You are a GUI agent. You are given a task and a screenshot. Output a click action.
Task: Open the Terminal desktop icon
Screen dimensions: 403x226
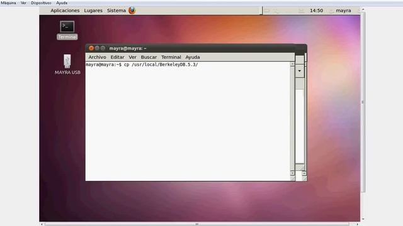point(67,30)
